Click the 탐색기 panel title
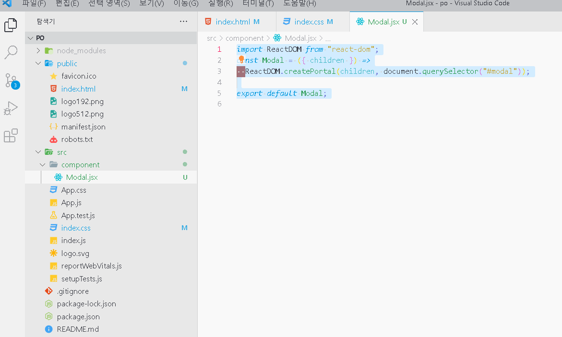 click(46, 22)
